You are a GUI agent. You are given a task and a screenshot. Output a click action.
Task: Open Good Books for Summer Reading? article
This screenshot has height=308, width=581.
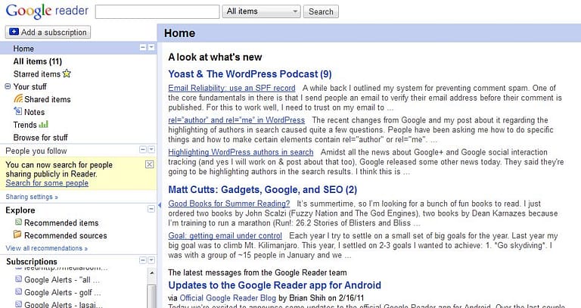click(x=229, y=204)
